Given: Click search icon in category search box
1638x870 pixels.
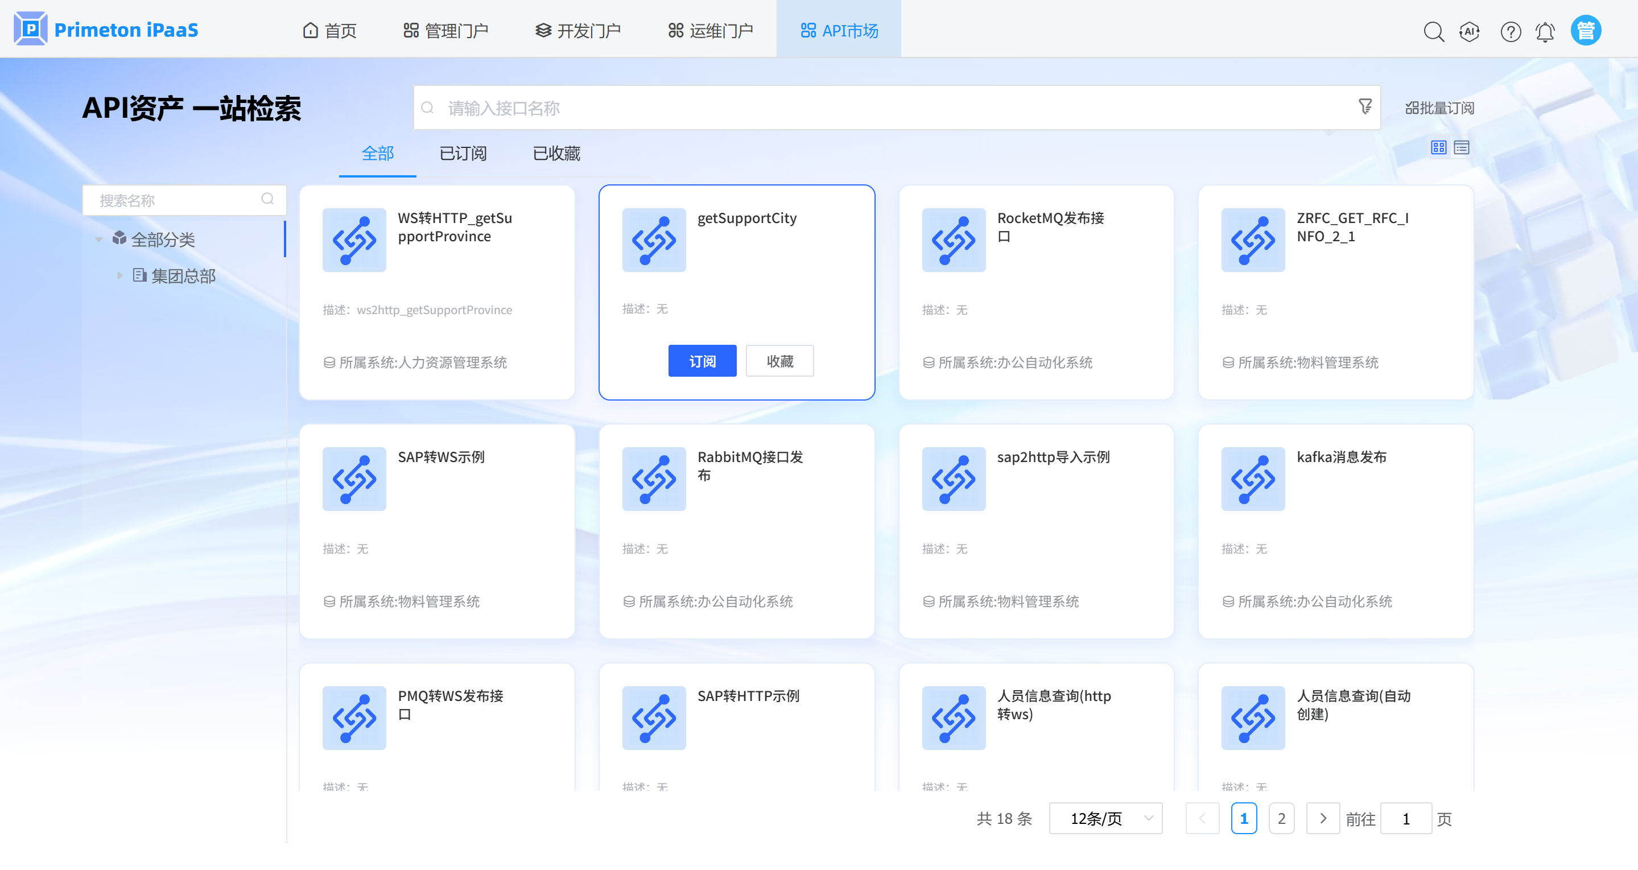Looking at the screenshot, I should [267, 200].
